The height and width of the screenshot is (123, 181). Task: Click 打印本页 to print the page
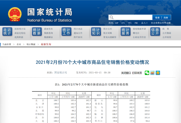[137, 73]
